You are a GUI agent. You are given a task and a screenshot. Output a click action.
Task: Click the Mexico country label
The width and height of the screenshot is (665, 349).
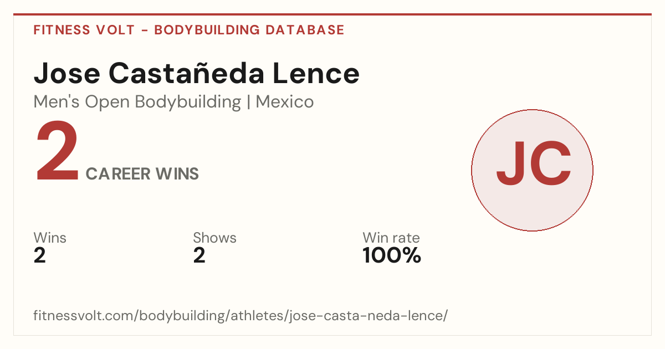tap(285, 102)
